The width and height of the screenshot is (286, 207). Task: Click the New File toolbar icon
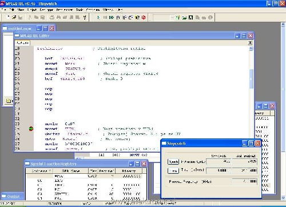point(8,18)
